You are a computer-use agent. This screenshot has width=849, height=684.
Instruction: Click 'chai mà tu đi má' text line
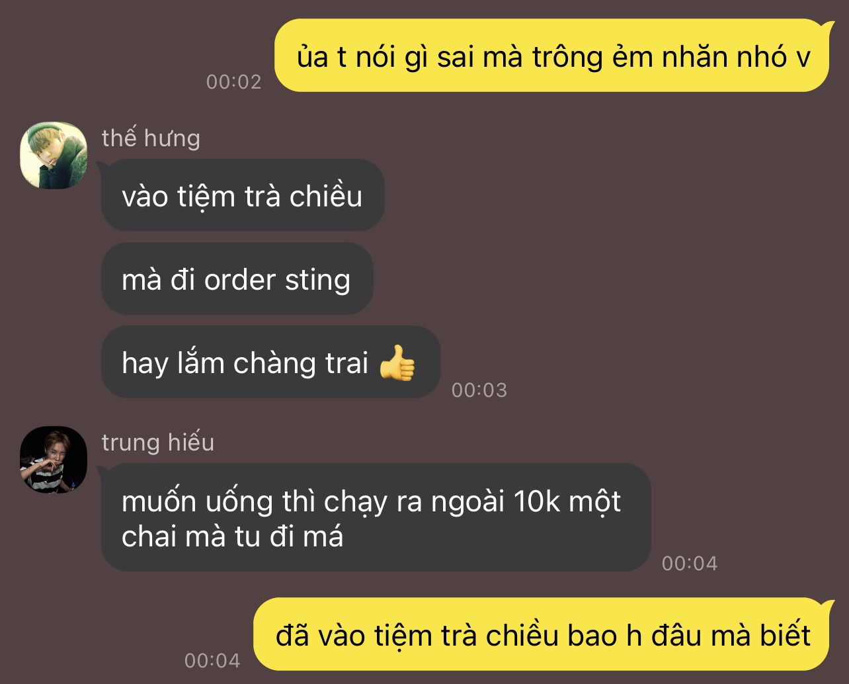point(232,536)
